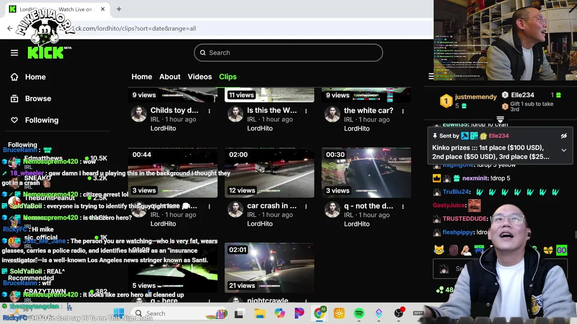
Task: Open Chrome from the taskbar
Action: (319, 313)
